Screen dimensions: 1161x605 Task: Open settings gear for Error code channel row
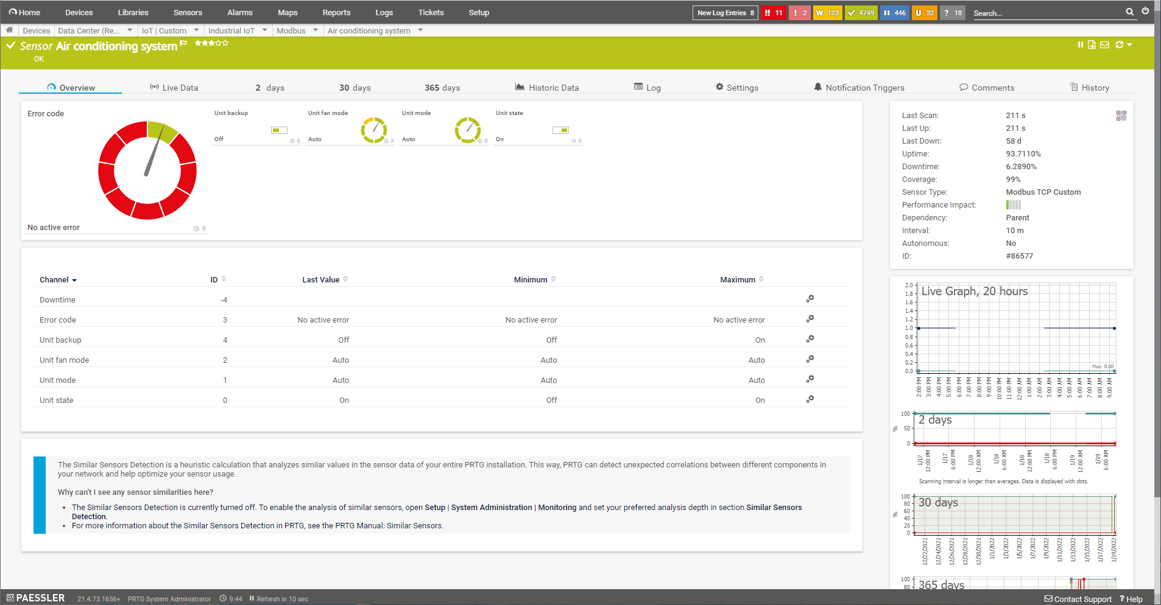[x=810, y=319]
